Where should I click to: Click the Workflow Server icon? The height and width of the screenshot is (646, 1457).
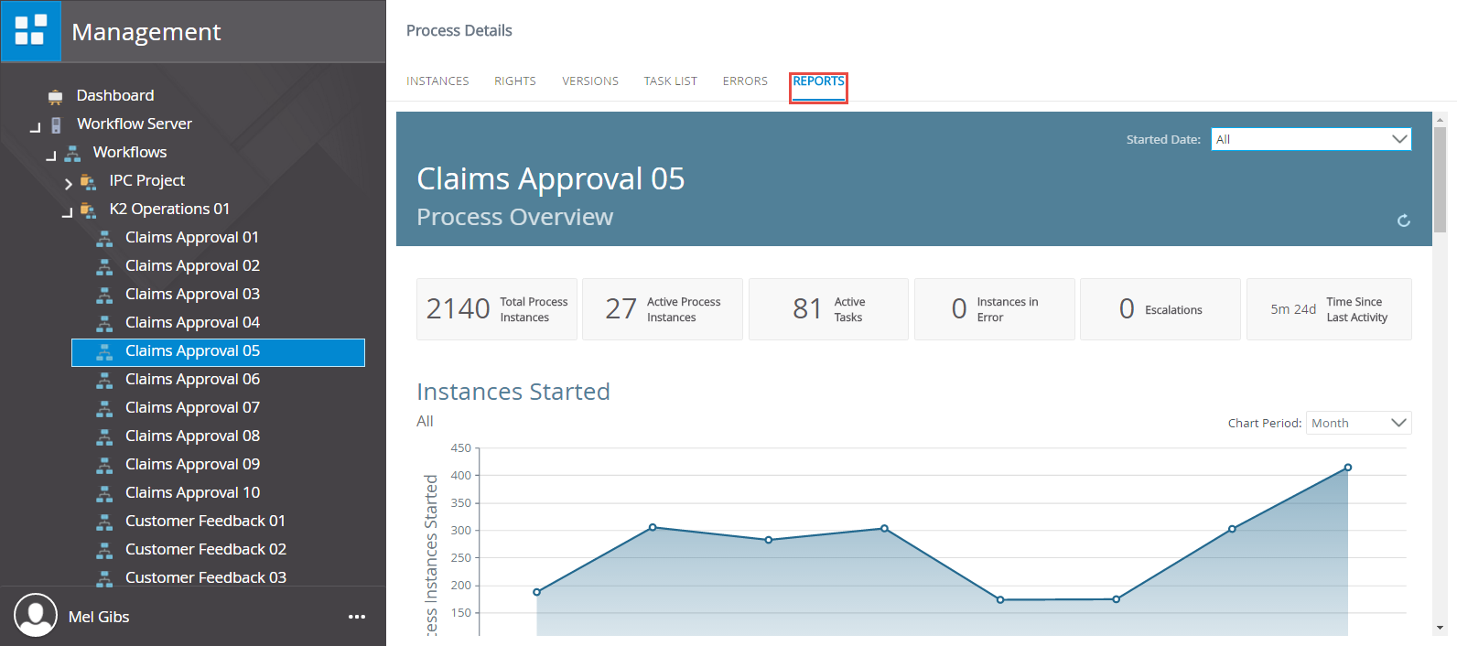(x=56, y=124)
